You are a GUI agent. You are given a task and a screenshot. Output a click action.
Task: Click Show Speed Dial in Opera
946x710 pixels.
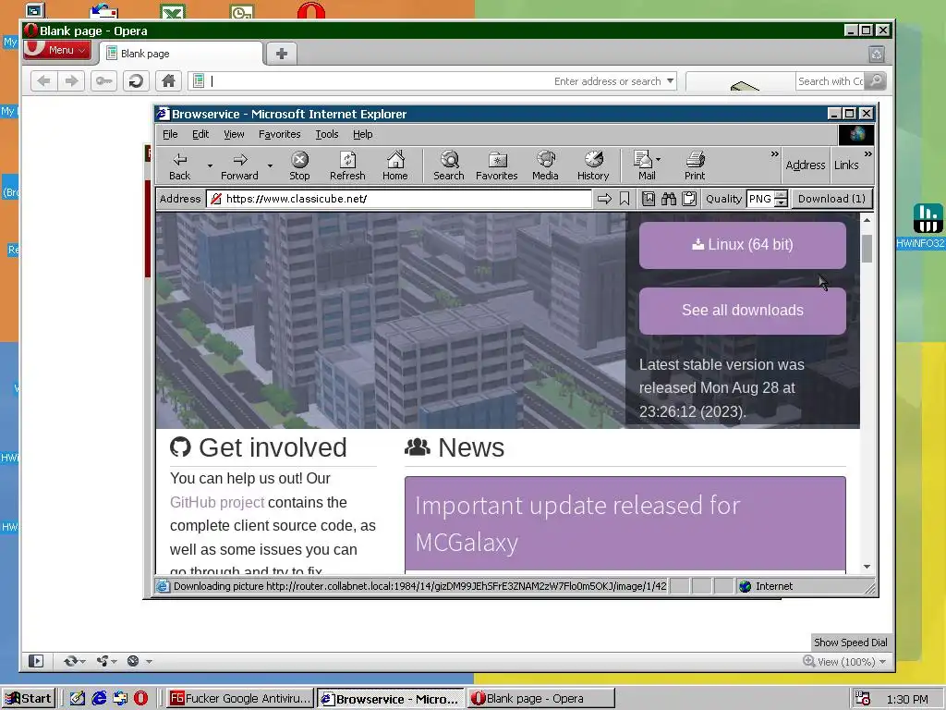[851, 643]
